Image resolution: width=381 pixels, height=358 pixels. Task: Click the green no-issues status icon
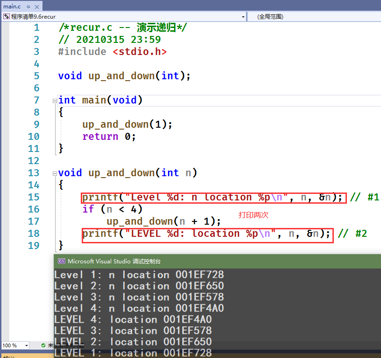click(x=43, y=345)
